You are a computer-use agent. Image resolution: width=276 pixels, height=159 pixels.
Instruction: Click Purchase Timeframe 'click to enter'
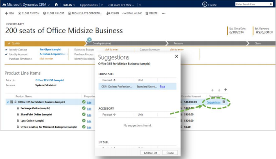(46, 59)
